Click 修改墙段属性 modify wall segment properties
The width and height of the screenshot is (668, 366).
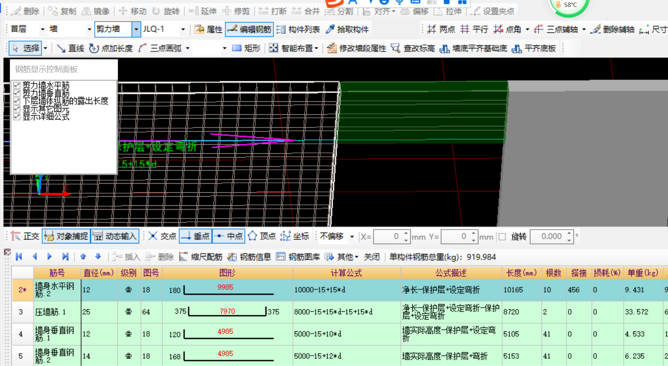(357, 48)
